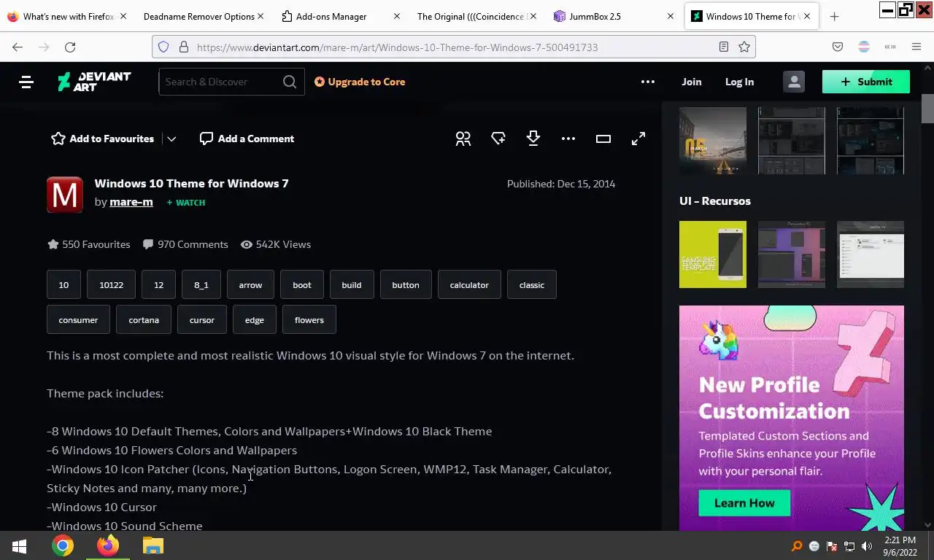Bookmark this page with star icon
The image size is (934, 560).
click(744, 47)
